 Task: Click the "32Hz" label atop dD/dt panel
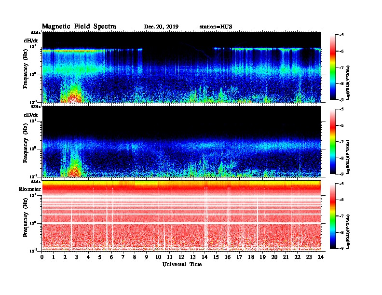coord(36,107)
